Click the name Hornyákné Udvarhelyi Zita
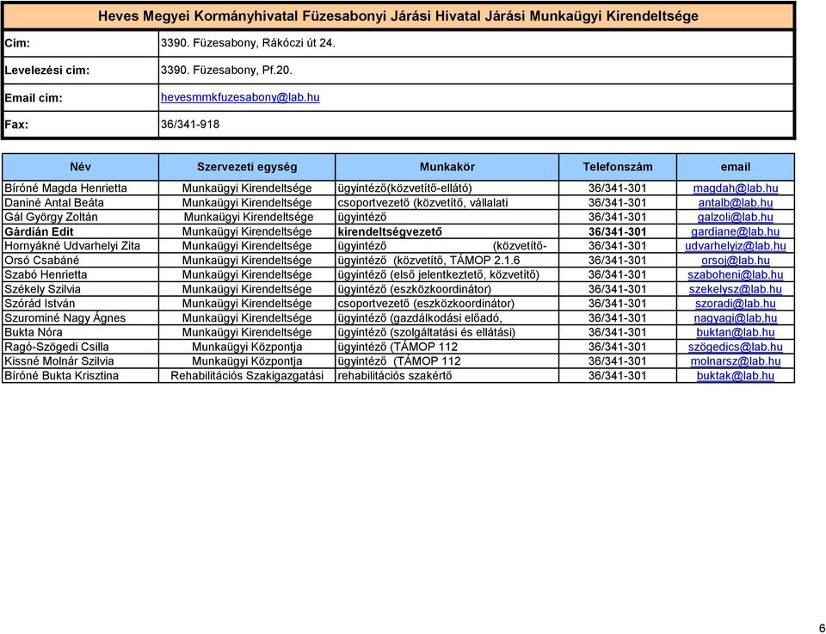This screenshot has height=634, width=826. [x=72, y=246]
